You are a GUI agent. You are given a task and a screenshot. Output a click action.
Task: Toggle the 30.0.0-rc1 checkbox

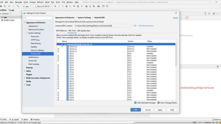click(x=68, y=51)
